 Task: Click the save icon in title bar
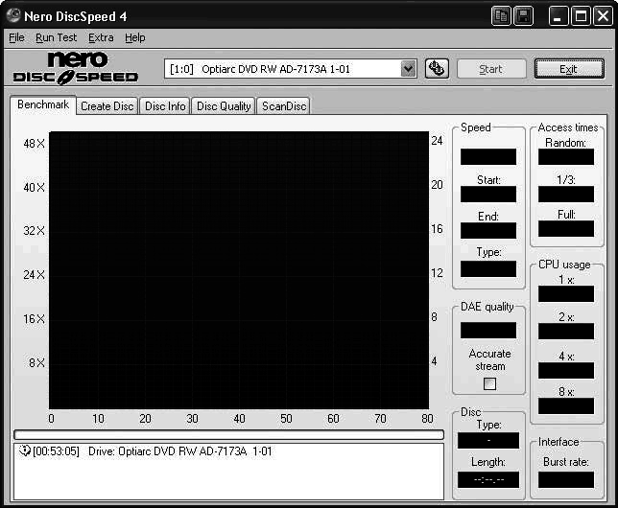pyautogui.click(x=523, y=15)
